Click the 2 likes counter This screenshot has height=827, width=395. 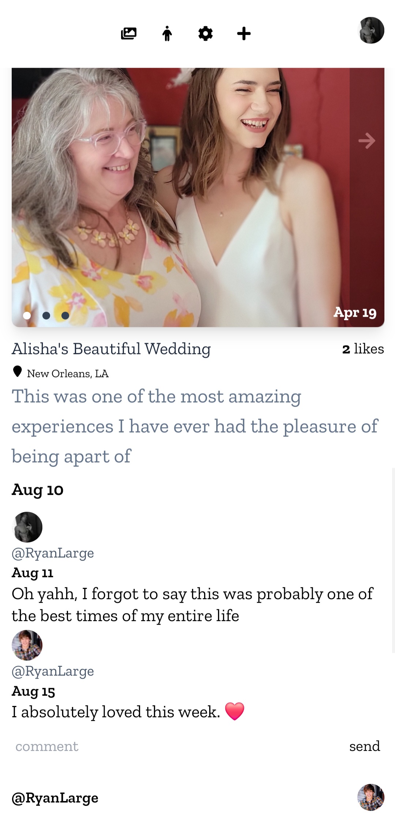coord(363,349)
